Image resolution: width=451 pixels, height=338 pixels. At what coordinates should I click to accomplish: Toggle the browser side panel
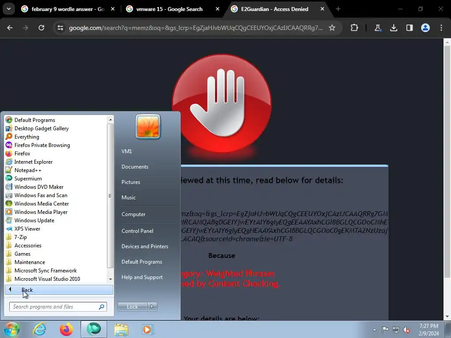tap(410, 28)
